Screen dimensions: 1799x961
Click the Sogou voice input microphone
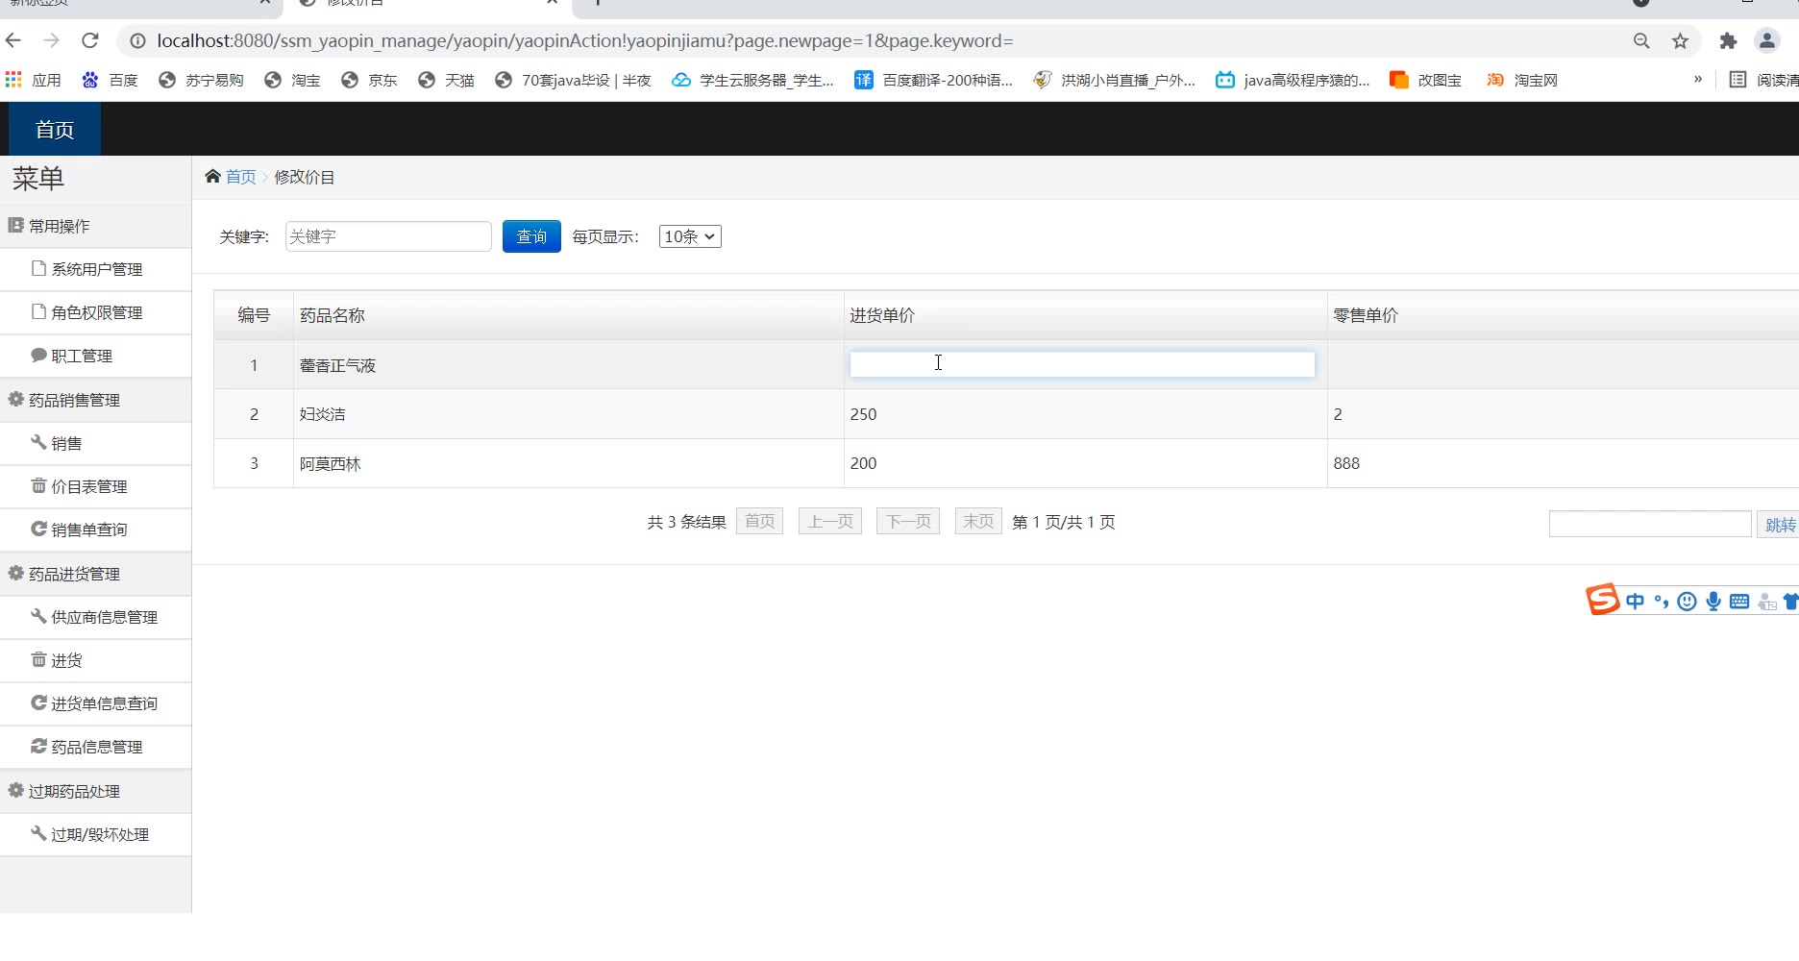click(1713, 602)
